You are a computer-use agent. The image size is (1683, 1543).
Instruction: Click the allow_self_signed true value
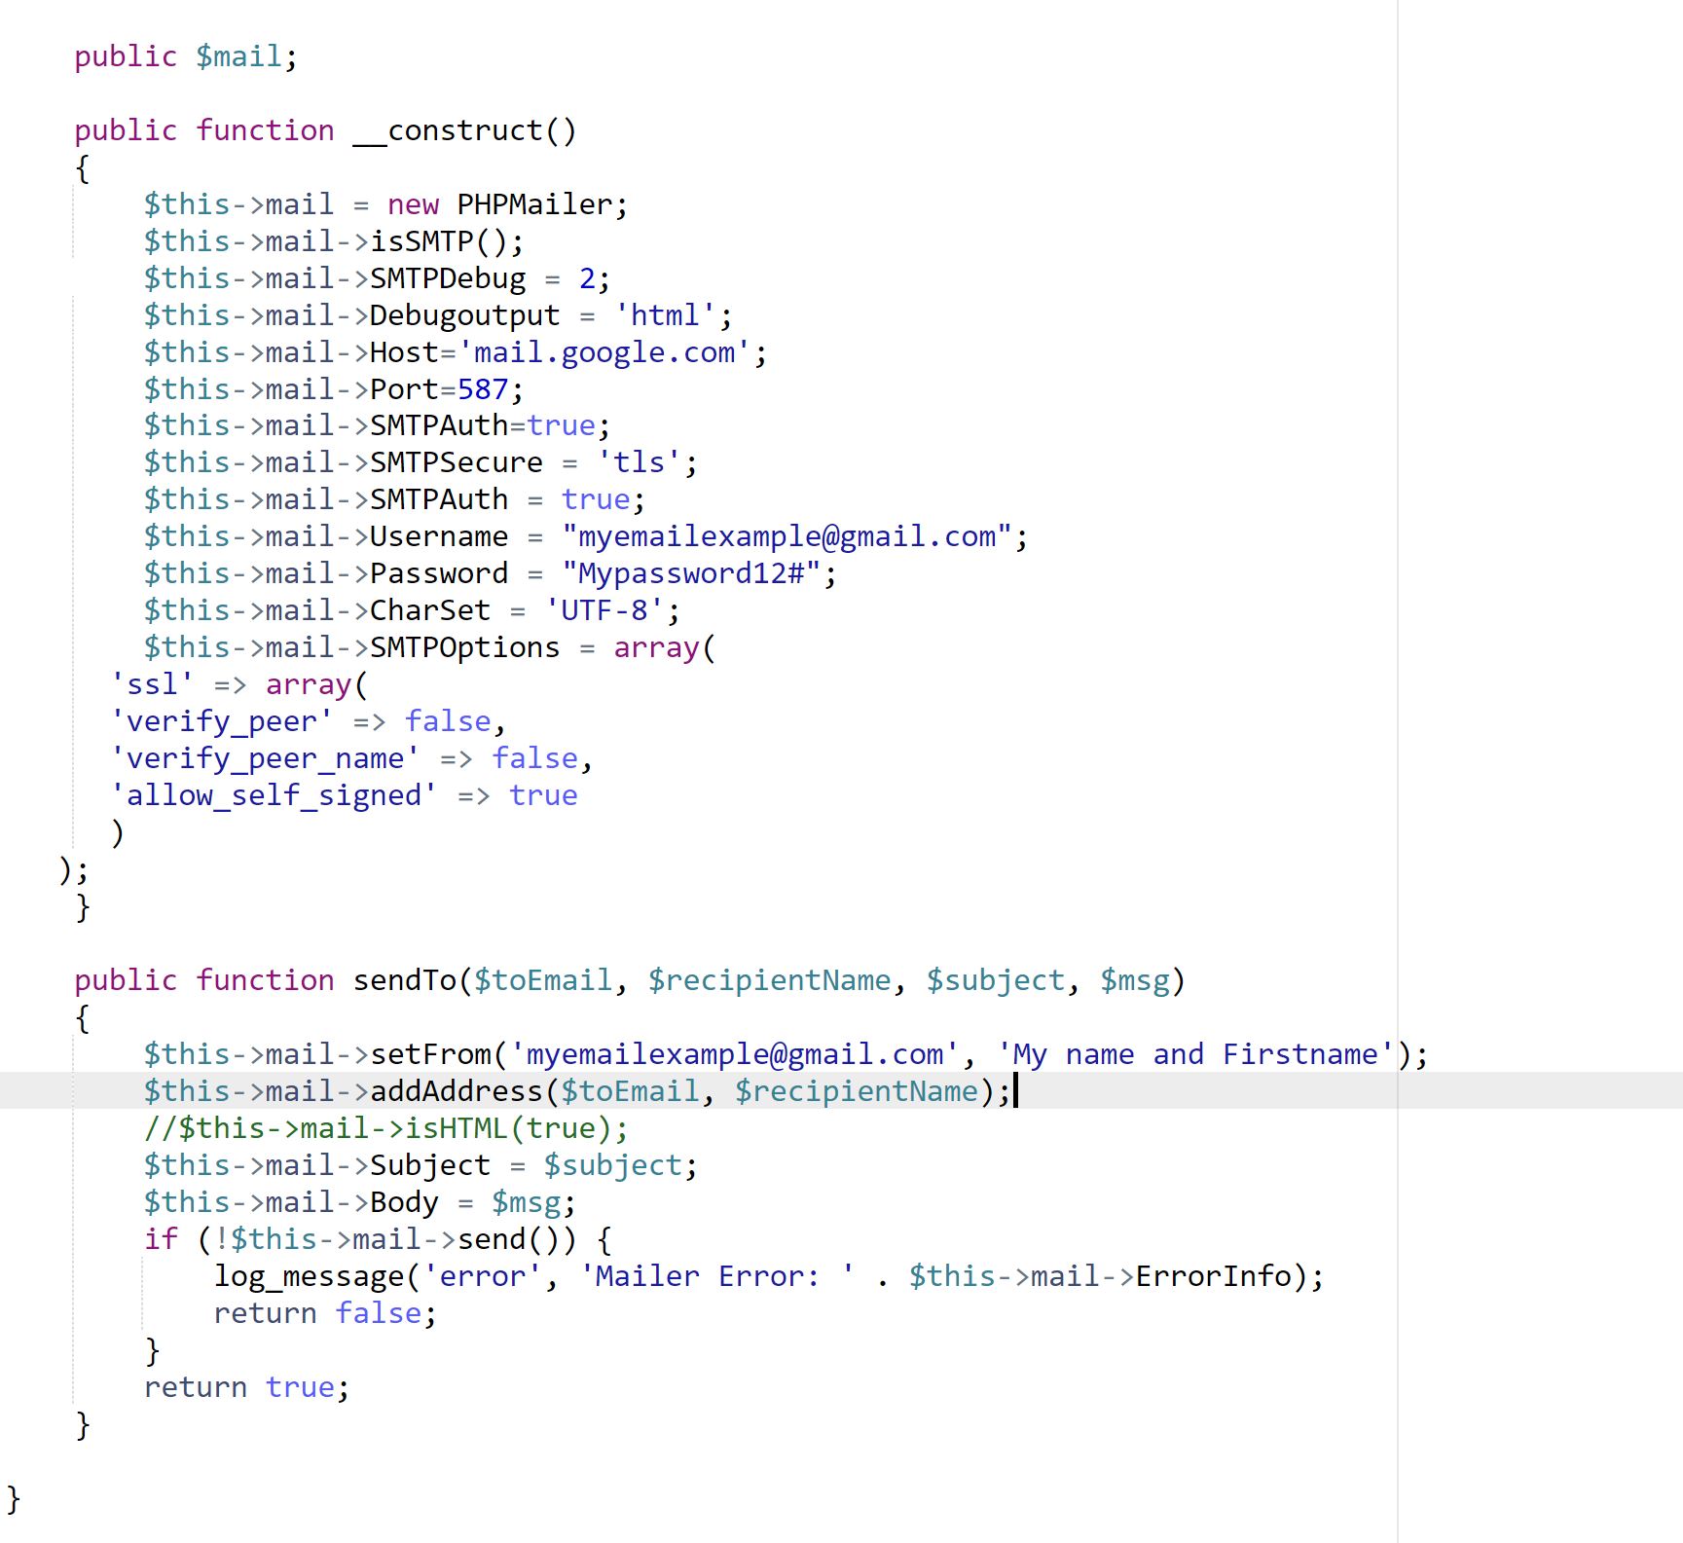coord(544,795)
